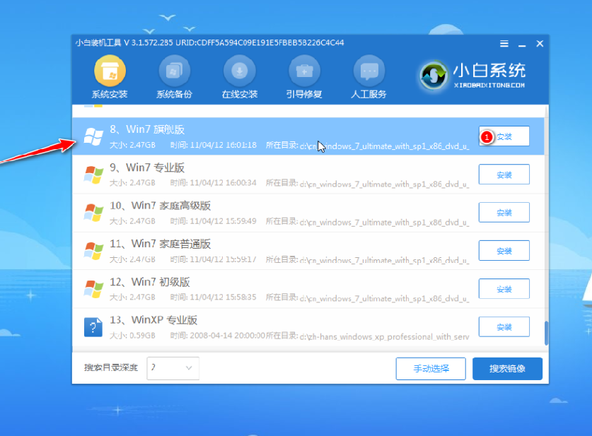The width and height of the screenshot is (592, 436).
Task: Click the WinXP path 'd:\zh-hans_windows_xp_professional' text
Action: click(385, 336)
